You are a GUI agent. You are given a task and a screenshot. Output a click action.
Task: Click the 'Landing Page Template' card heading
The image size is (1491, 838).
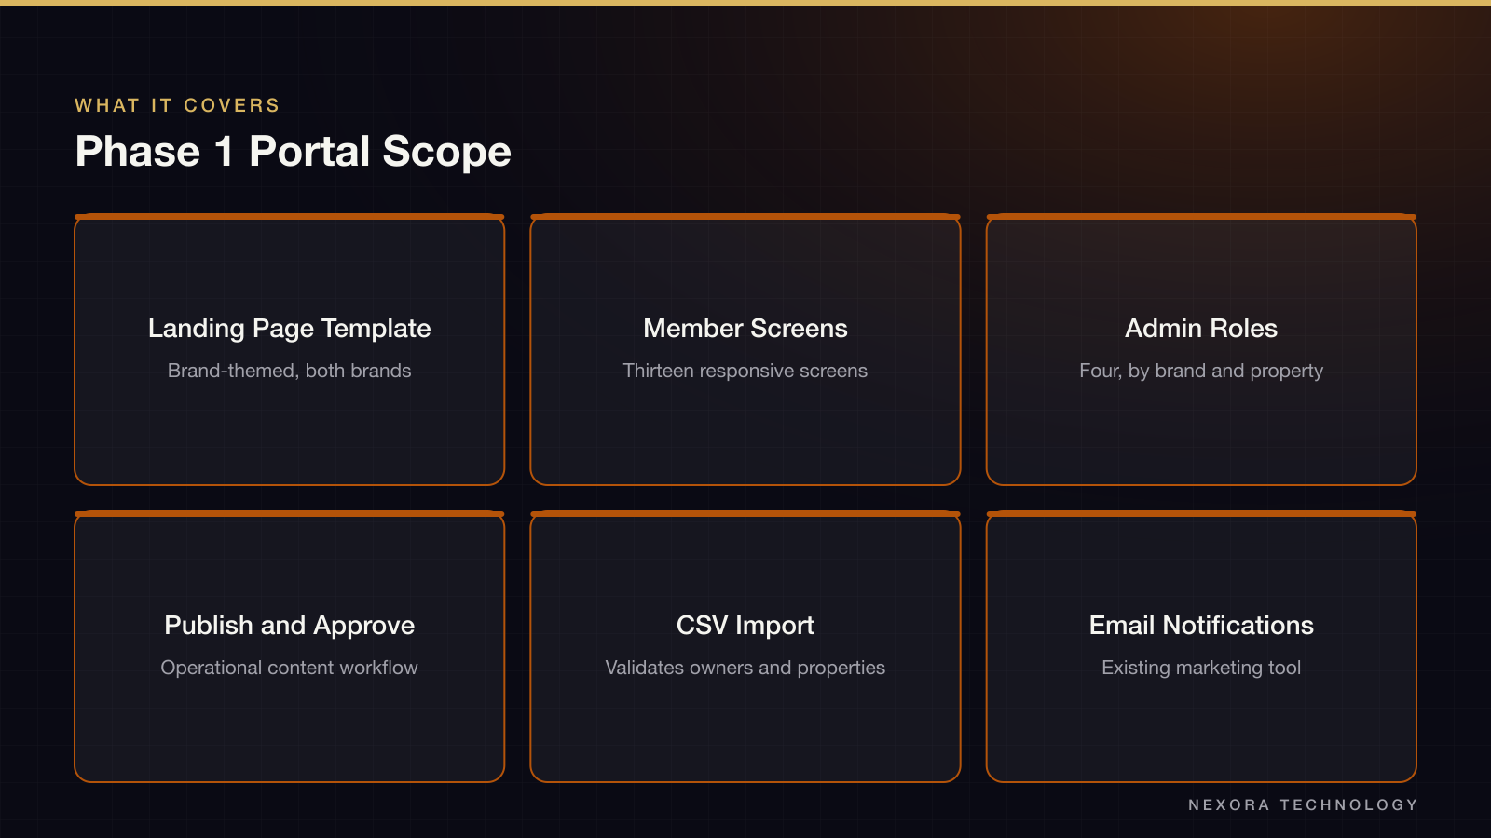click(x=289, y=329)
